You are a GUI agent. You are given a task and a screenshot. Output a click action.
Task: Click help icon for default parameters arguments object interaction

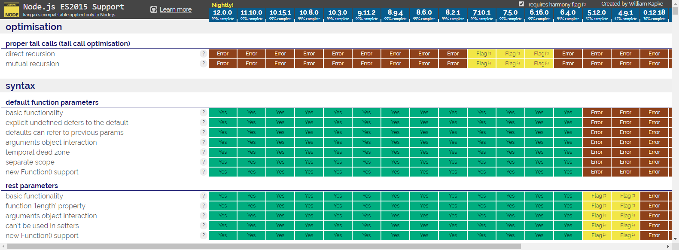(x=203, y=142)
